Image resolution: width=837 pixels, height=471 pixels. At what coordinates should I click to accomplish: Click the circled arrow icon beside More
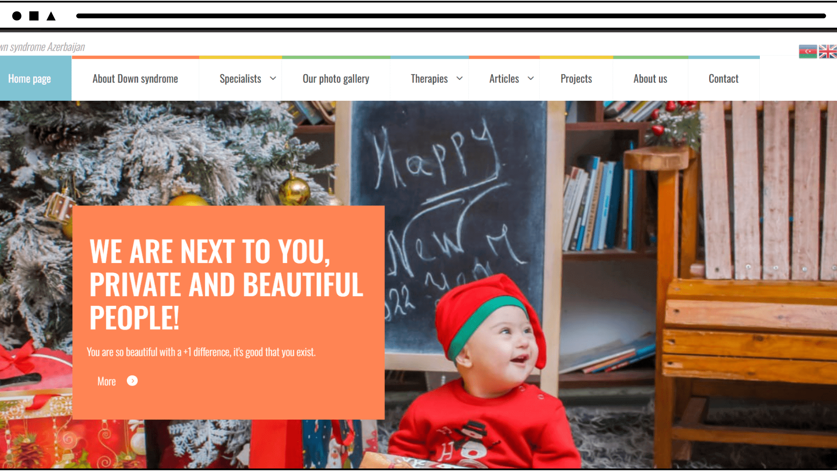132,381
